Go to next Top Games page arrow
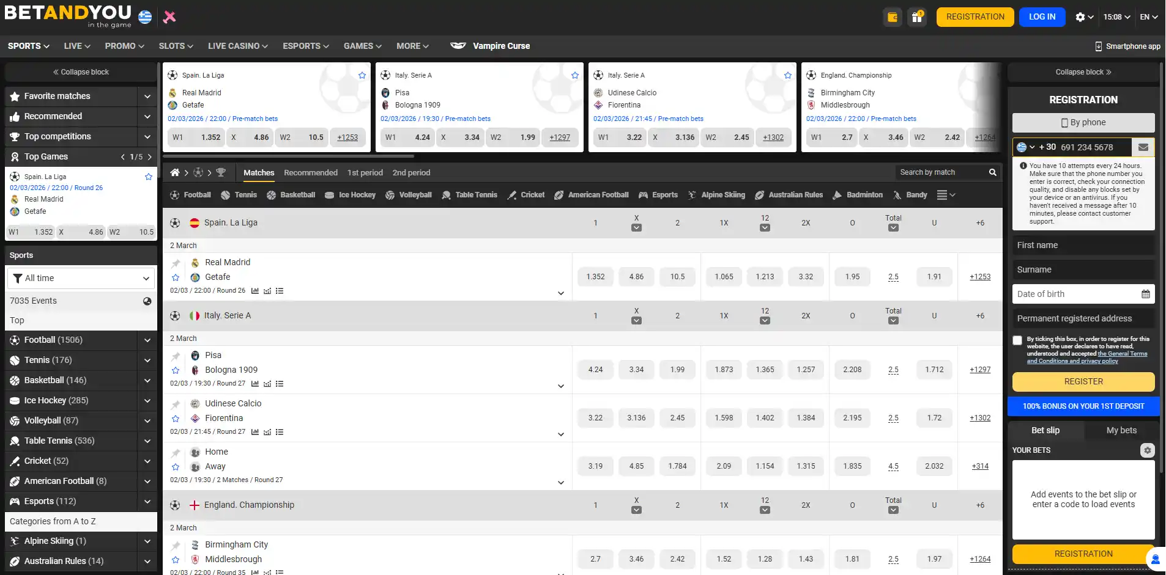The image size is (1166, 575). pyautogui.click(x=150, y=157)
